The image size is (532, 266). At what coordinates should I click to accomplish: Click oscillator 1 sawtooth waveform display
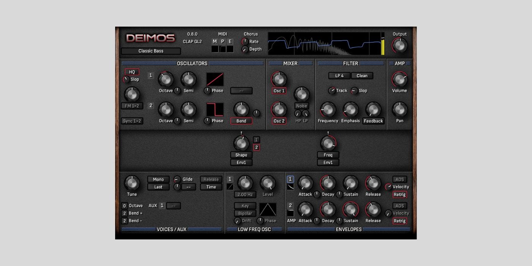point(215,79)
